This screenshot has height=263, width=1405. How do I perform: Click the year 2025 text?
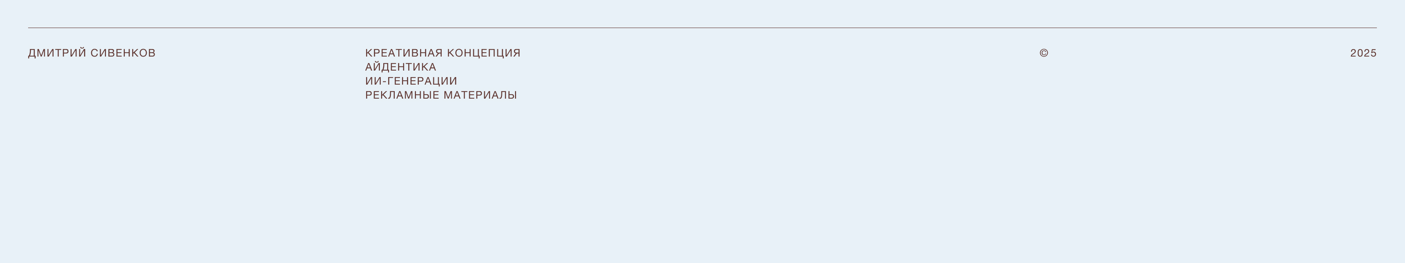coord(1363,53)
